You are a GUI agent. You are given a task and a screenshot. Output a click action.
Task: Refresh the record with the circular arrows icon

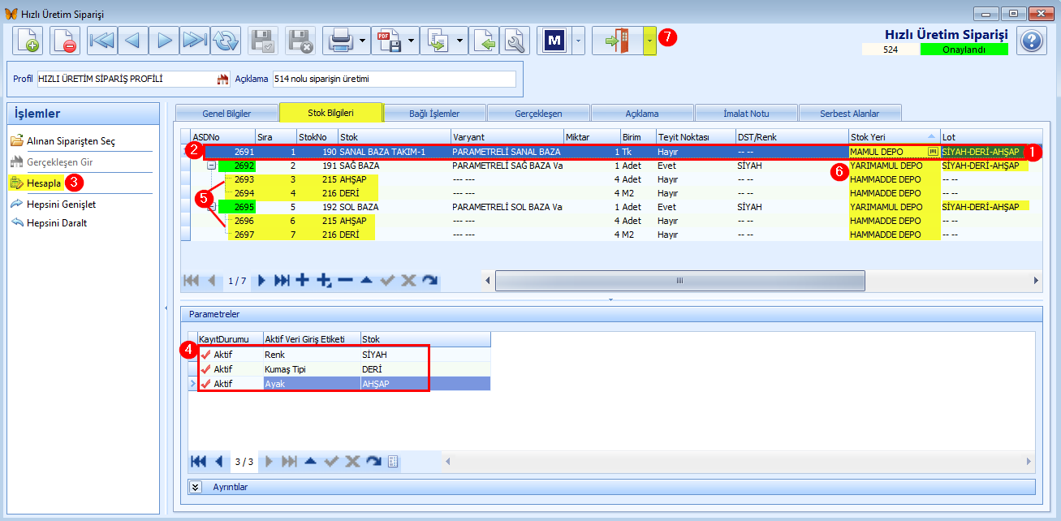click(x=226, y=41)
